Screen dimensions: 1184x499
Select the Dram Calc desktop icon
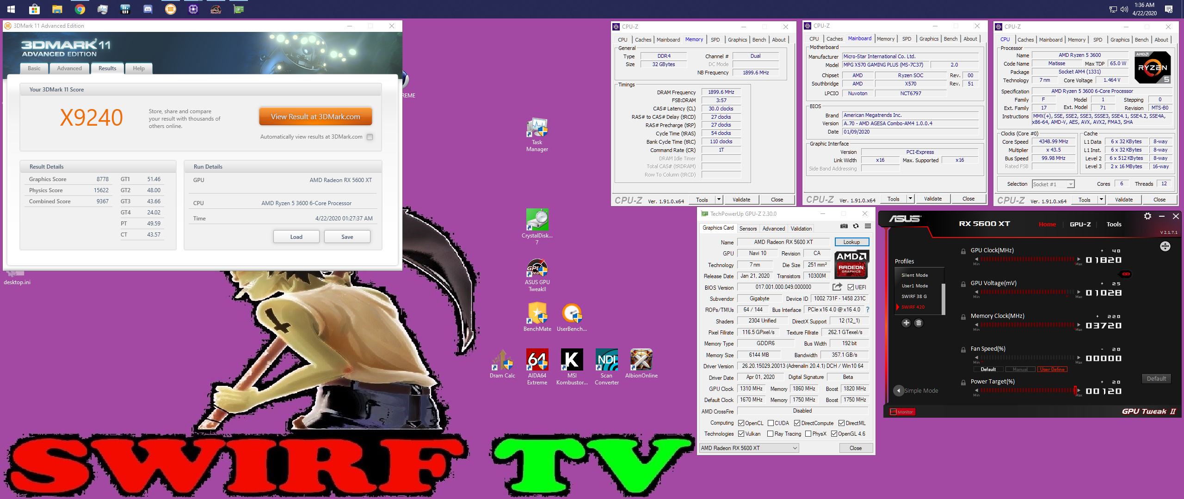(x=502, y=364)
